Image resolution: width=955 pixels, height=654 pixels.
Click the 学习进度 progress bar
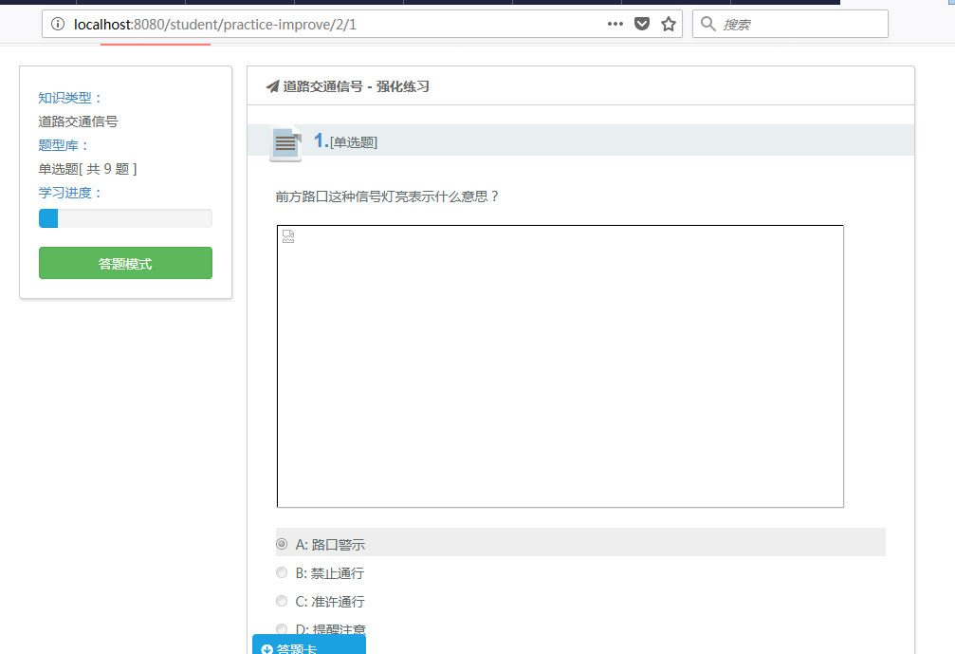click(125, 218)
